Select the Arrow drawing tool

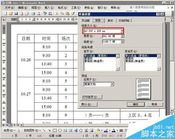(x=49, y=130)
